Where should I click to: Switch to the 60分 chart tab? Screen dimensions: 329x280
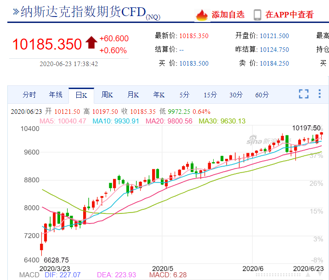point(262,95)
